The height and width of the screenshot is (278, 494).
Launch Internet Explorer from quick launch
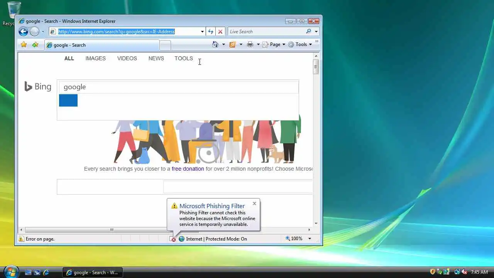46,272
